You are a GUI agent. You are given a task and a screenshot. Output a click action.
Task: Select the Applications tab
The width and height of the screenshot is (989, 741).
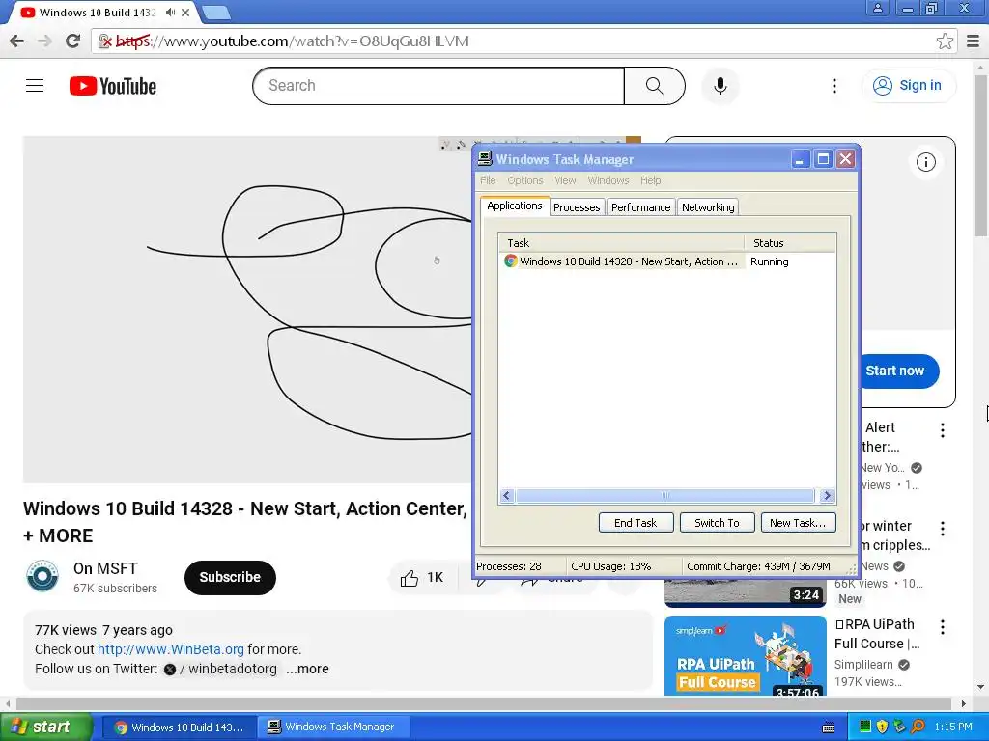point(515,206)
